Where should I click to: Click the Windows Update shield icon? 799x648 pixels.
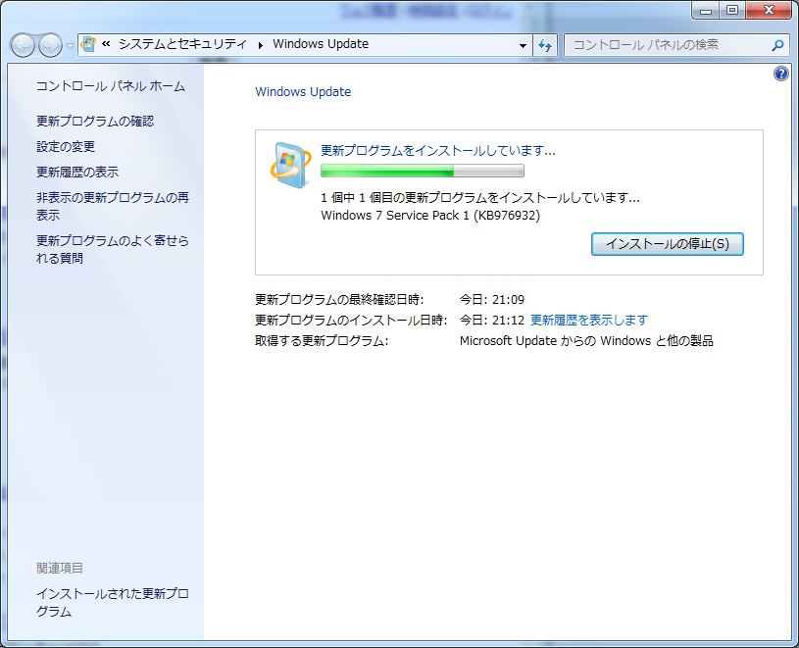click(290, 165)
